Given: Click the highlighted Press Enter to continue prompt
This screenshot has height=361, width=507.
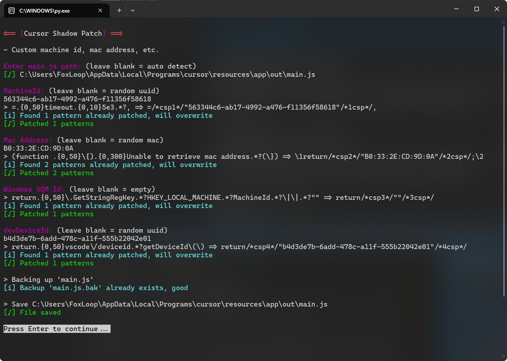Looking at the screenshot, I should point(57,329).
